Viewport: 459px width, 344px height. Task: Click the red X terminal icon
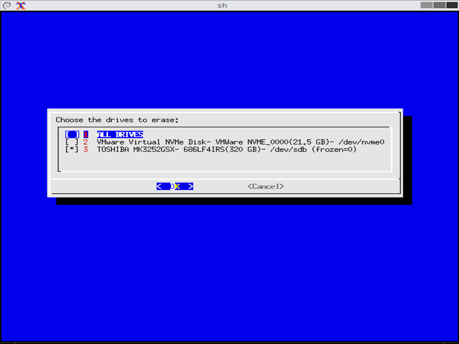pyautogui.click(x=21, y=5)
